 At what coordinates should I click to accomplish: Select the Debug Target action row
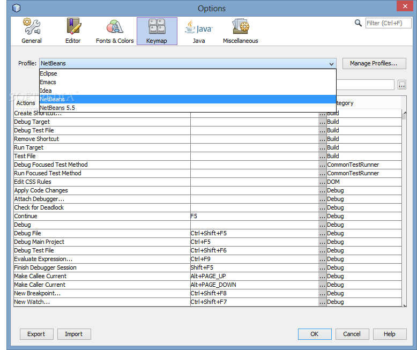point(102,122)
